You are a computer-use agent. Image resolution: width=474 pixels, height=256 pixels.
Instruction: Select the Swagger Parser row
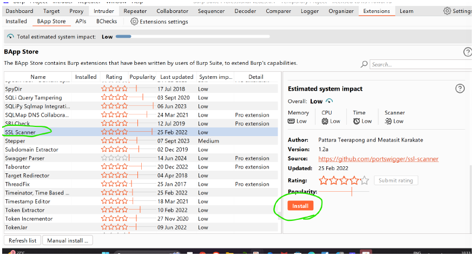141,158
